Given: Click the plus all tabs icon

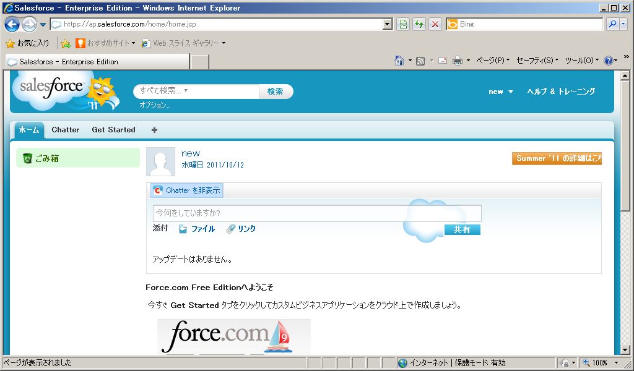Looking at the screenshot, I should click(154, 130).
